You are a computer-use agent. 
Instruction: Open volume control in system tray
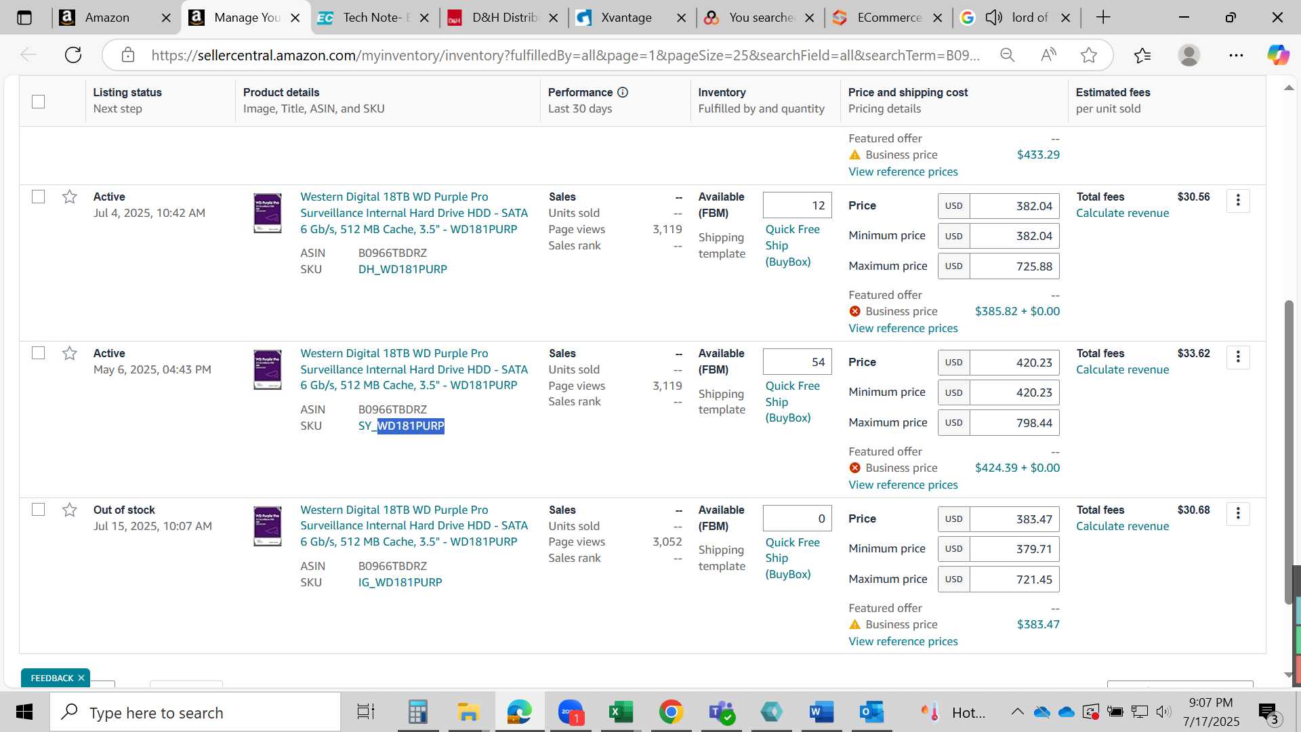click(1163, 712)
